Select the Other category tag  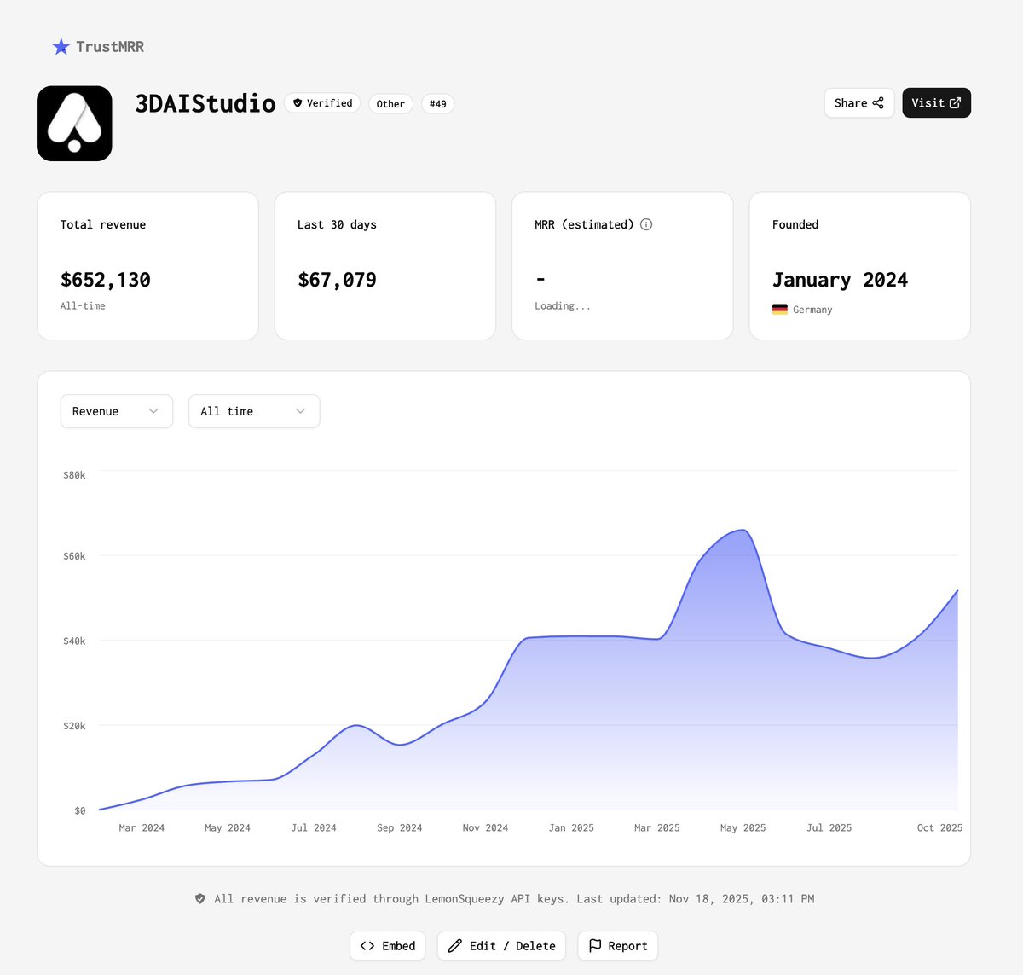(390, 104)
